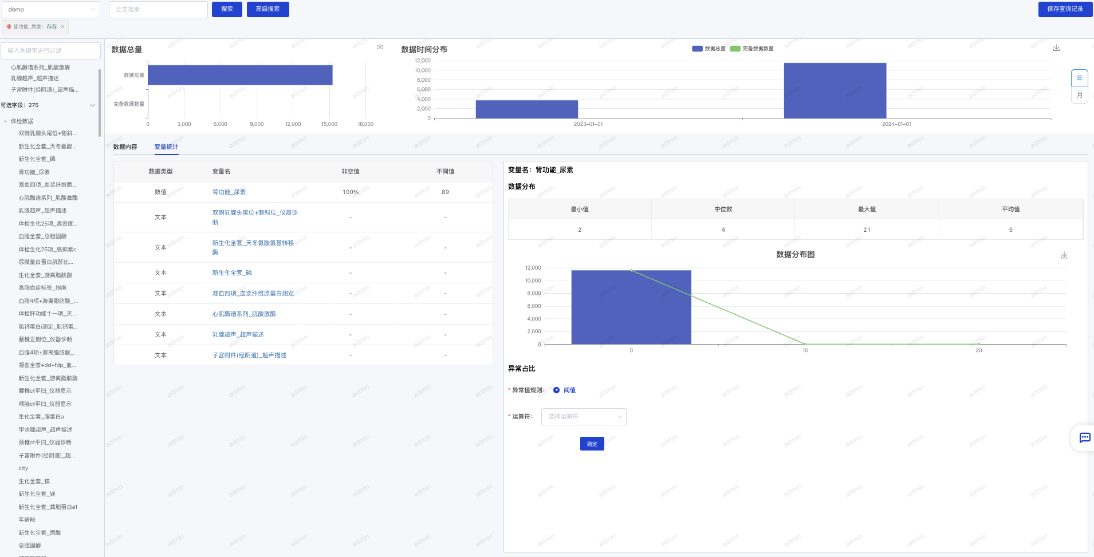Download the 数据分布图 chart
The image size is (1094, 557).
pos(1064,255)
